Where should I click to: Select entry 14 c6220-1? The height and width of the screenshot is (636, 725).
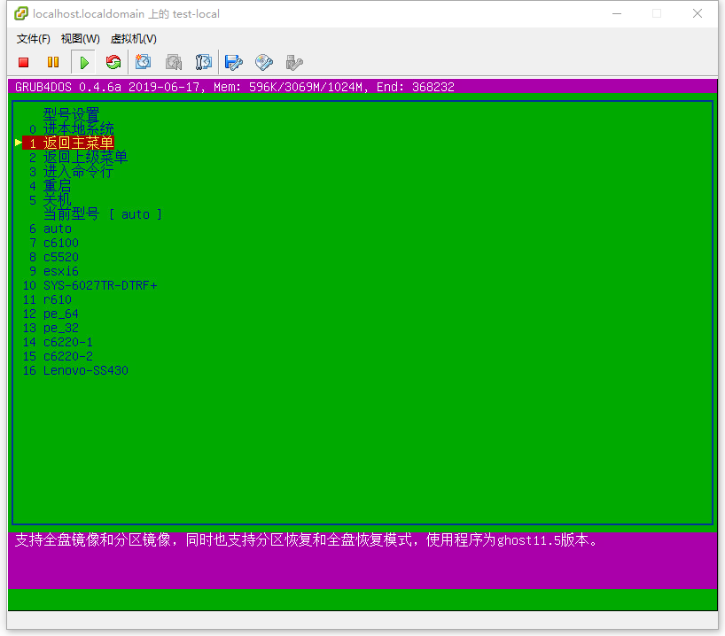pos(58,343)
